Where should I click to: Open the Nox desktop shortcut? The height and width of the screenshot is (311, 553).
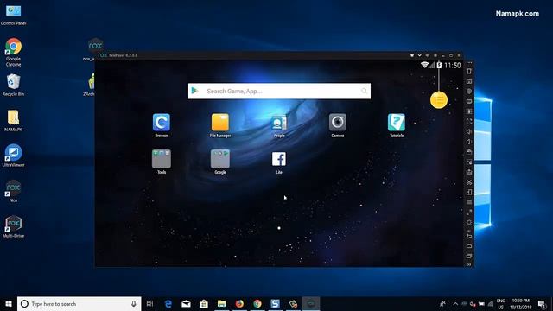[14, 192]
